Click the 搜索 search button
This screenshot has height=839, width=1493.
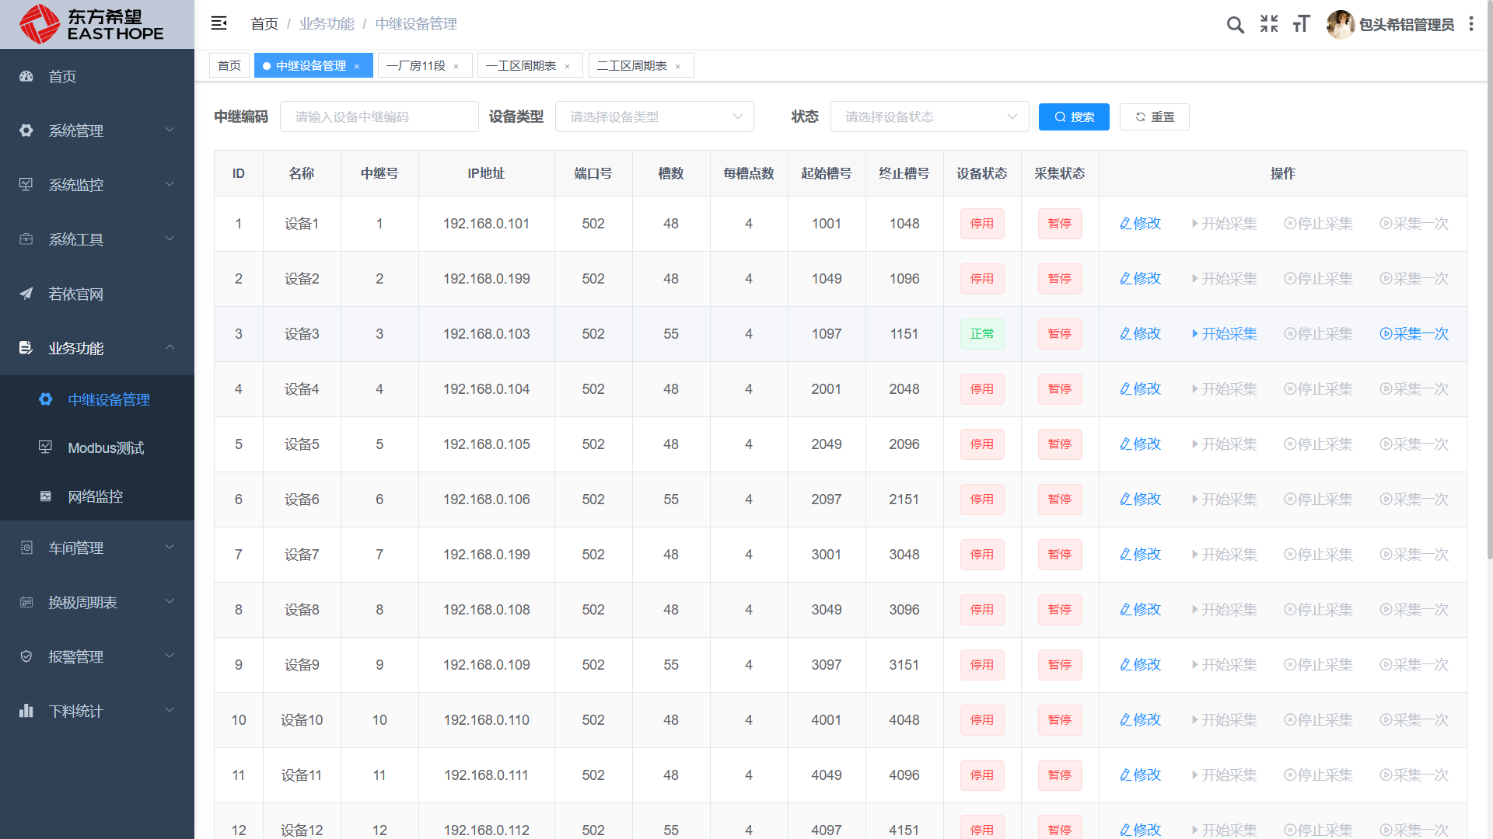pos(1074,117)
